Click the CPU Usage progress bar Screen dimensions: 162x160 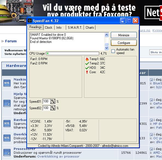(x=73, y=54)
